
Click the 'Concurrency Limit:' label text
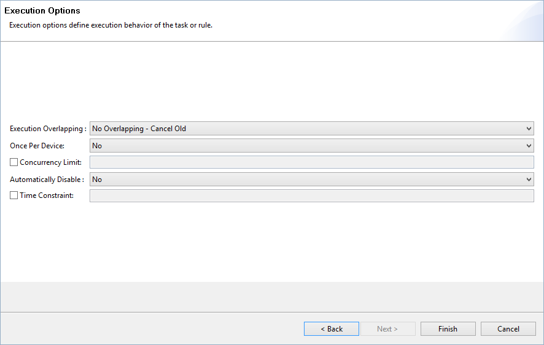[50, 162]
